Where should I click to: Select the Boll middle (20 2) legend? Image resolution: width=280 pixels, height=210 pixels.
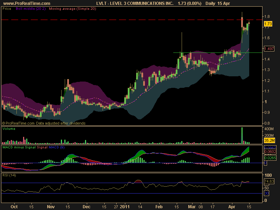pos(31,8)
